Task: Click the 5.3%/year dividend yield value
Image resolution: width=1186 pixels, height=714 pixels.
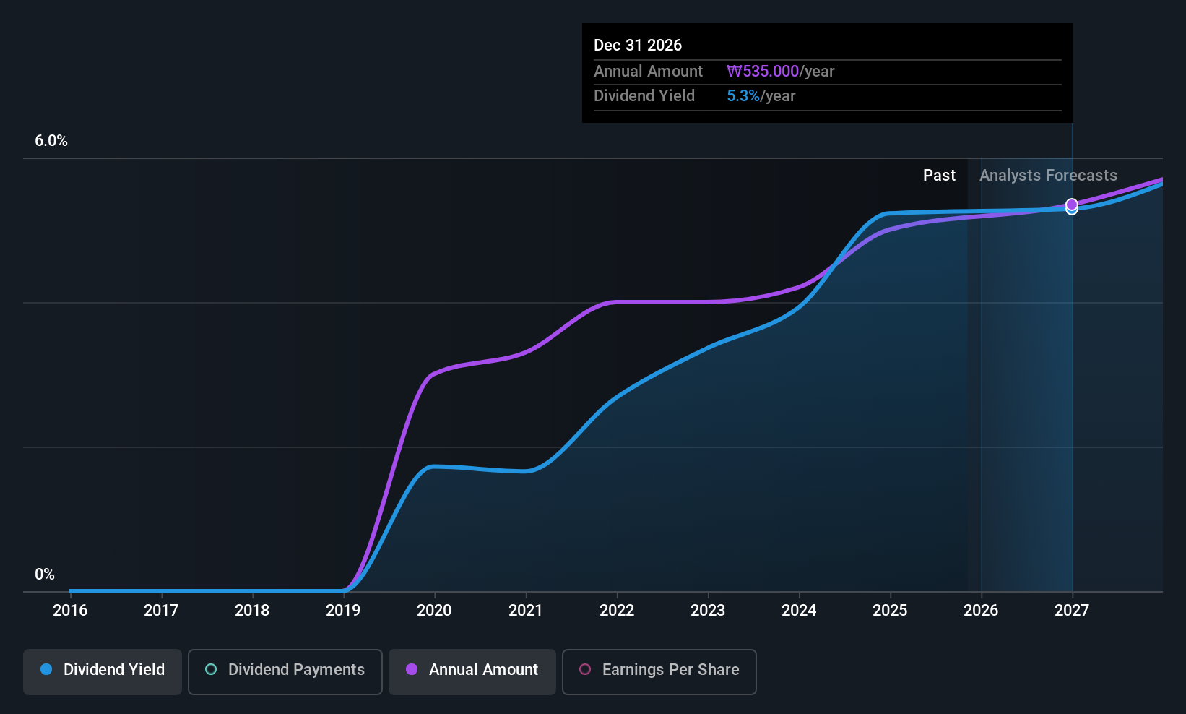Action: pos(761,96)
